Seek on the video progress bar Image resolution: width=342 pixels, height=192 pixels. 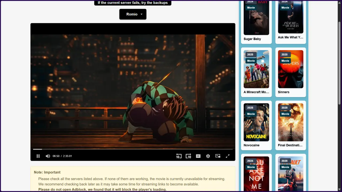tap(133, 149)
